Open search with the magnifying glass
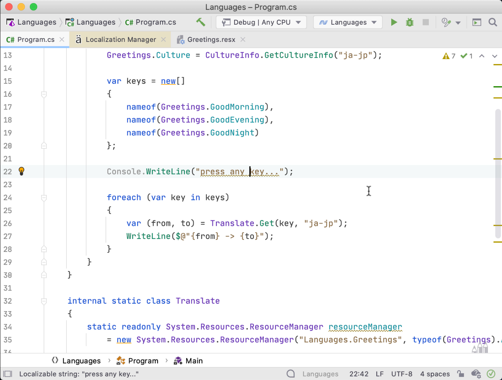The image size is (502, 380). tap(493, 22)
